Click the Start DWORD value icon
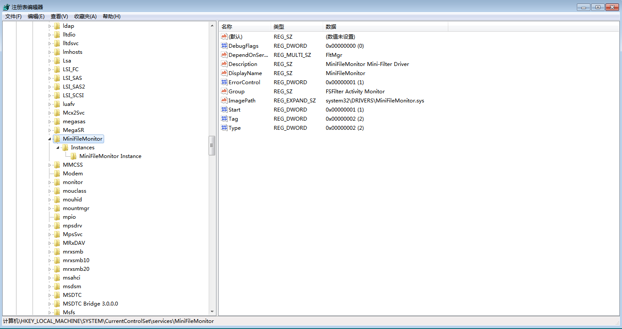This screenshot has height=329, width=622. click(224, 109)
